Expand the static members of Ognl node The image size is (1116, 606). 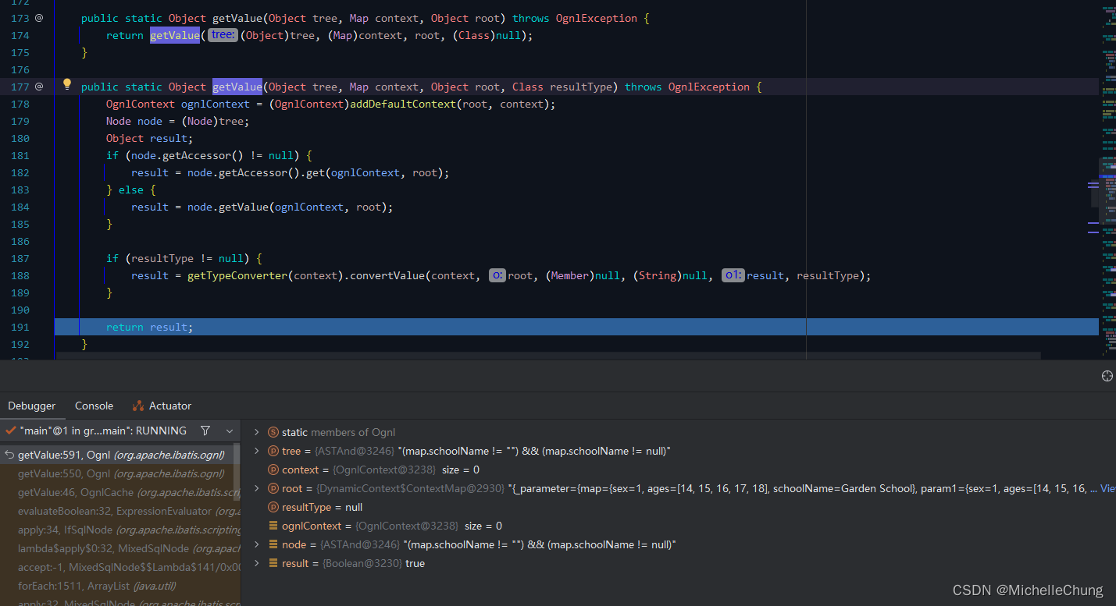pyautogui.click(x=256, y=432)
